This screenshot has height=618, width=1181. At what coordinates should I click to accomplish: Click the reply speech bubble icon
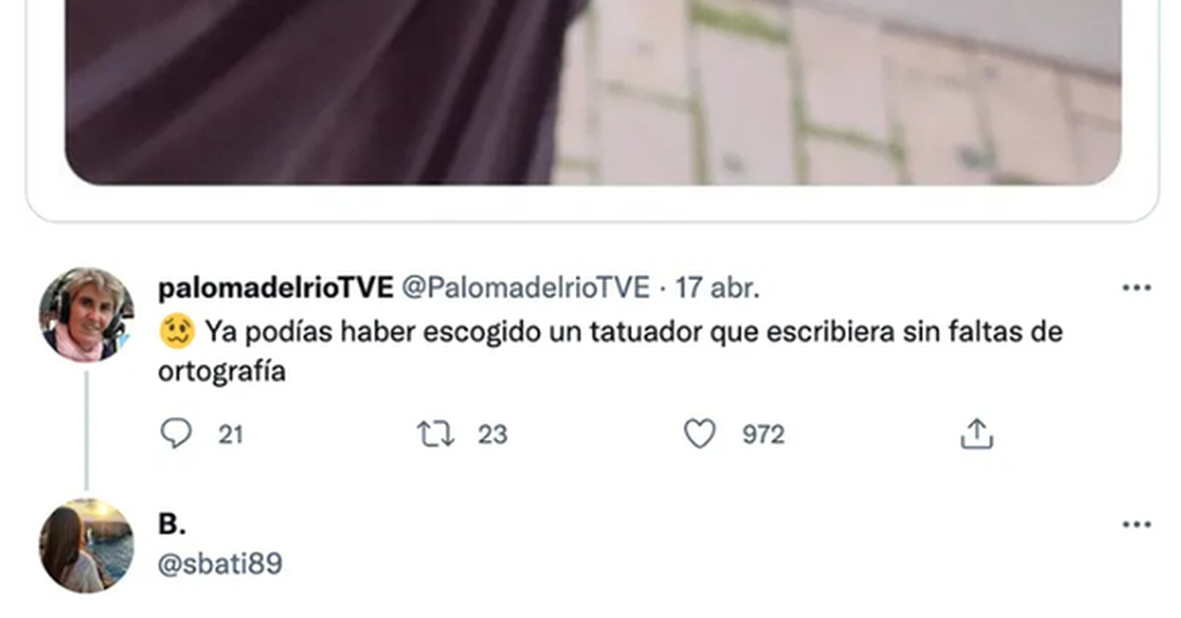176,433
